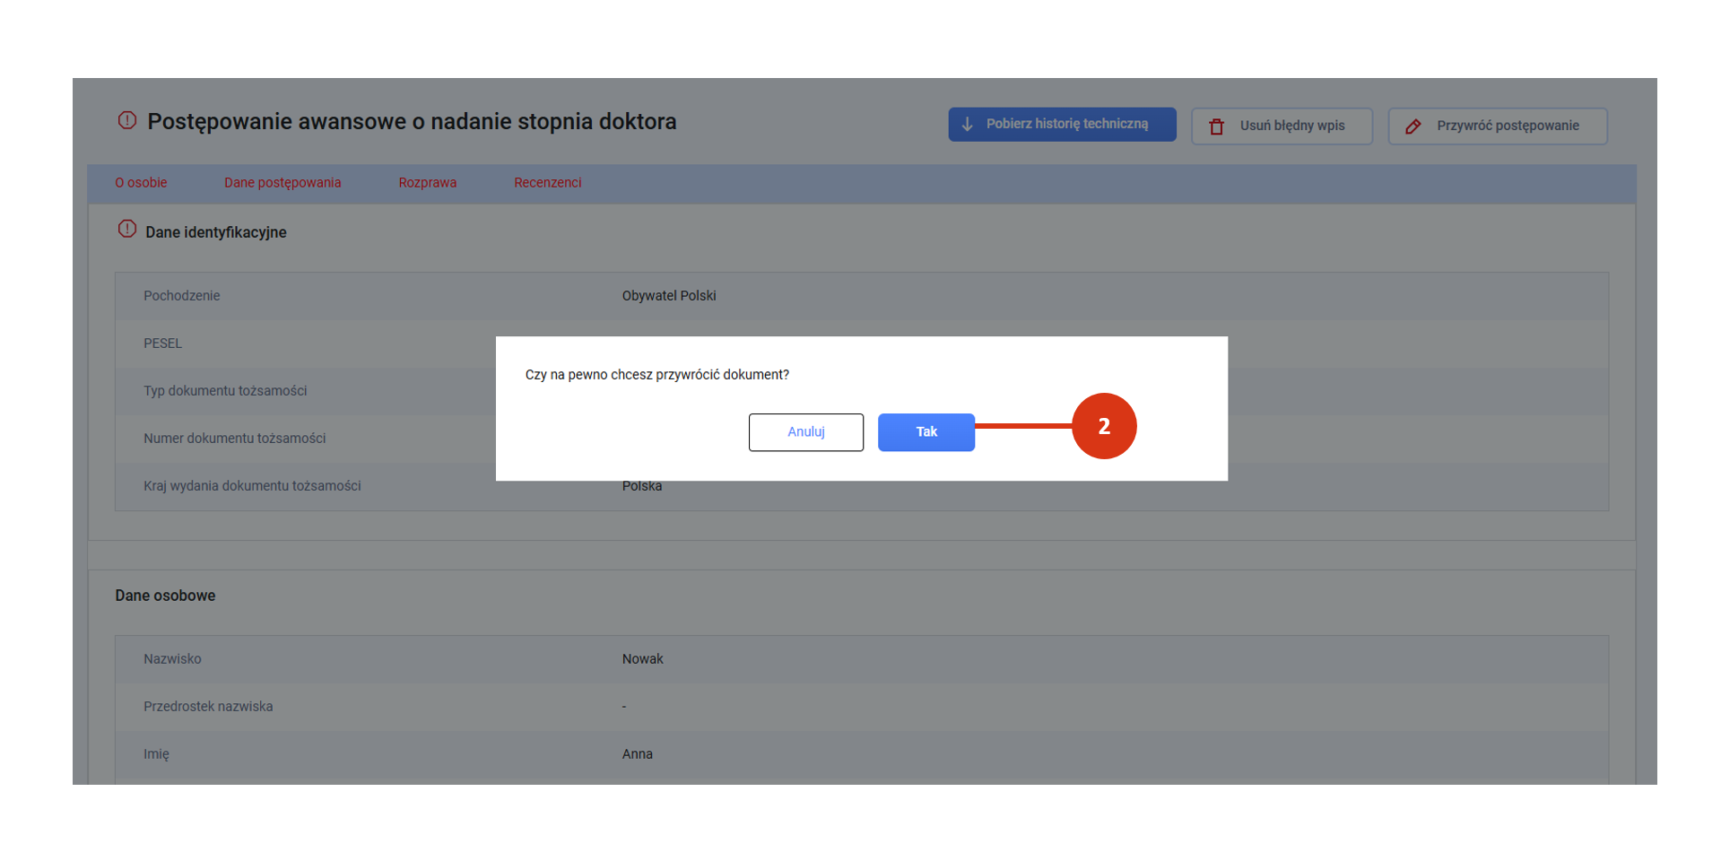Click the dialog question about restoring the document

(x=656, y=375)
